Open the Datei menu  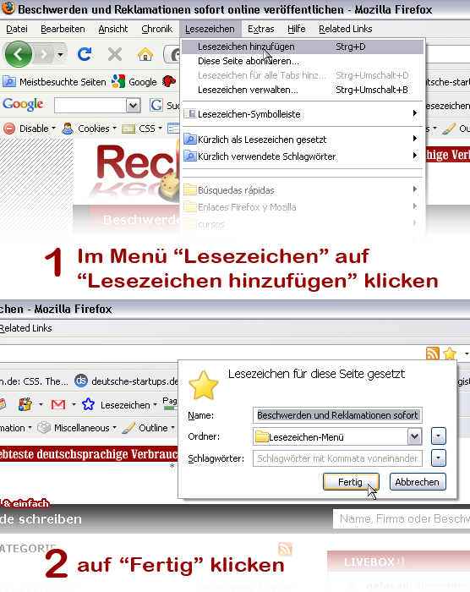click(17, 29)
